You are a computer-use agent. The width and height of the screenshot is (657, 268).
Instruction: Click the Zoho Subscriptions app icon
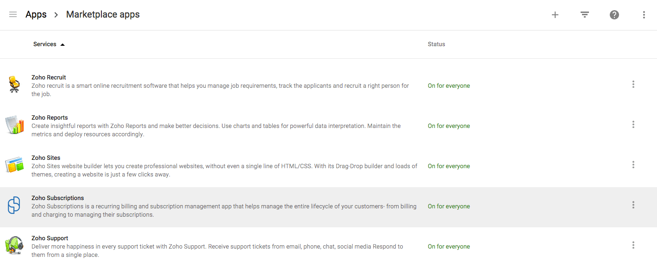point(14,205)
